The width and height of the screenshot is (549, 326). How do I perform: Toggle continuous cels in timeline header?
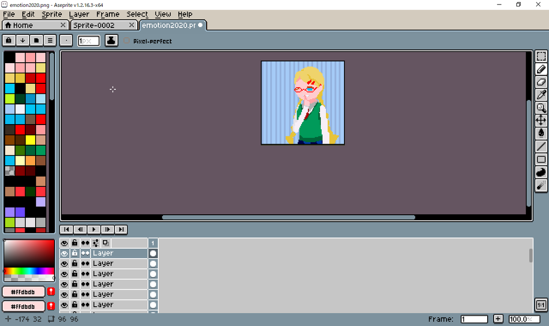[x=85, y=243]
